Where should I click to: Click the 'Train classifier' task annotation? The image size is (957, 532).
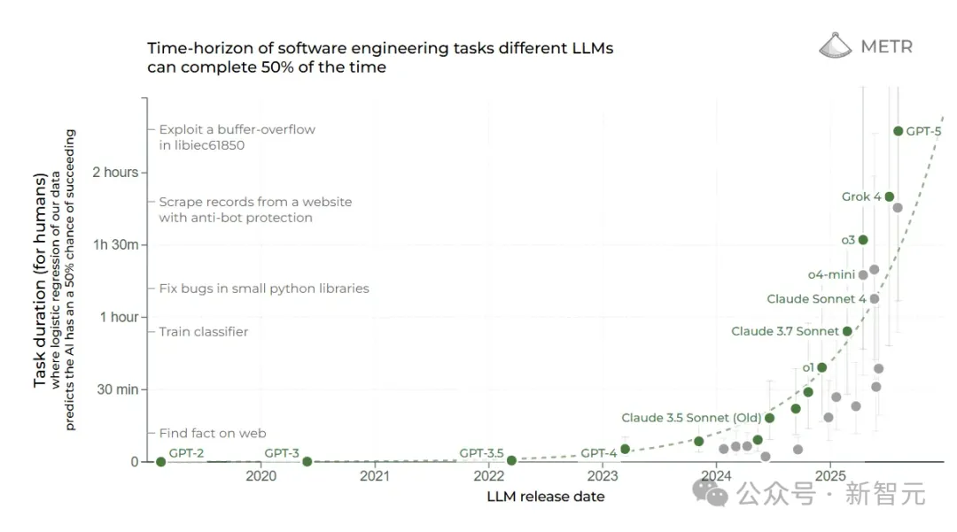pos(203,332)
